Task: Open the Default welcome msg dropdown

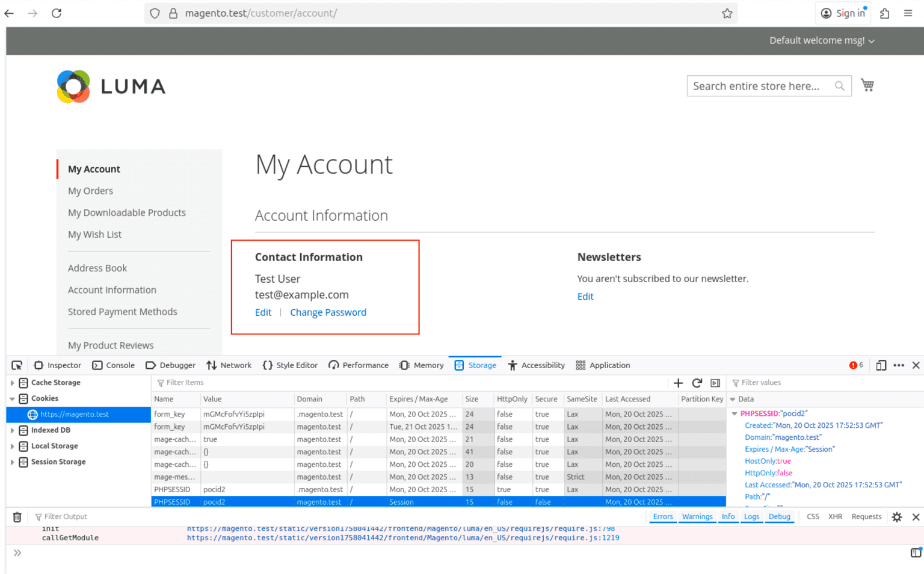Action: 821,41
